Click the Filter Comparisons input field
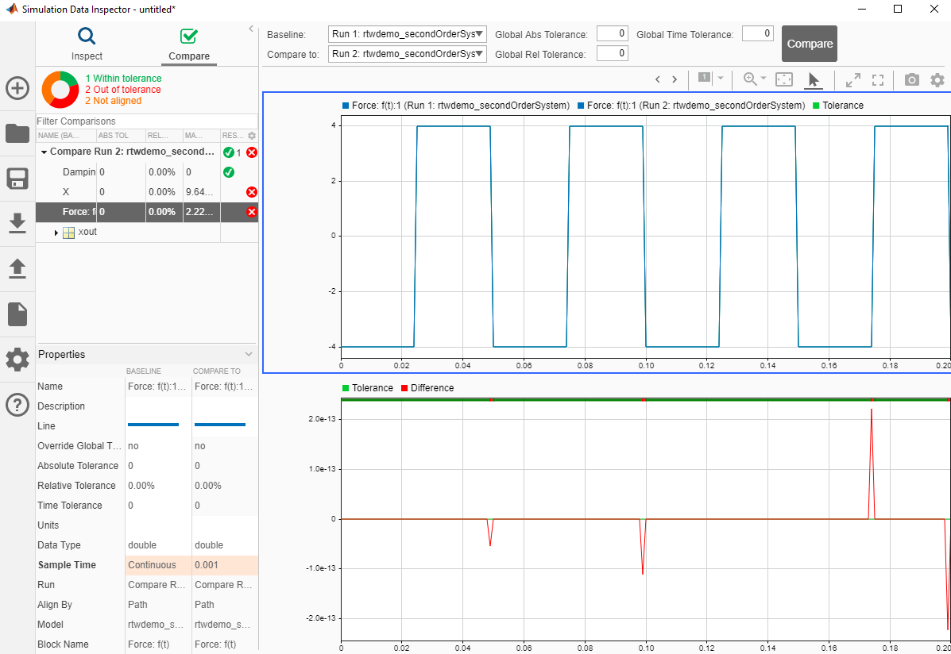 (146, 121)
